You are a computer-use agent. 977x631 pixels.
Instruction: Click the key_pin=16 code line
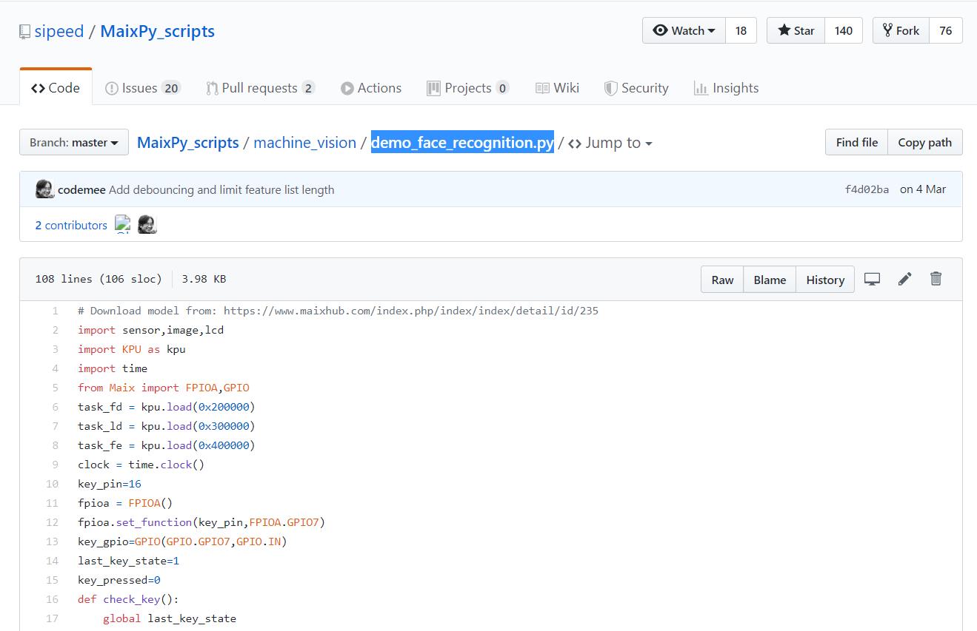(x=110, y=484)
